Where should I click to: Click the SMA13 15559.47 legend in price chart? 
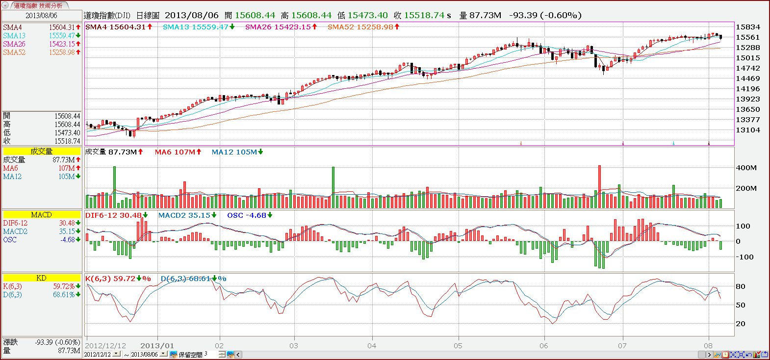tap(199, 27)
